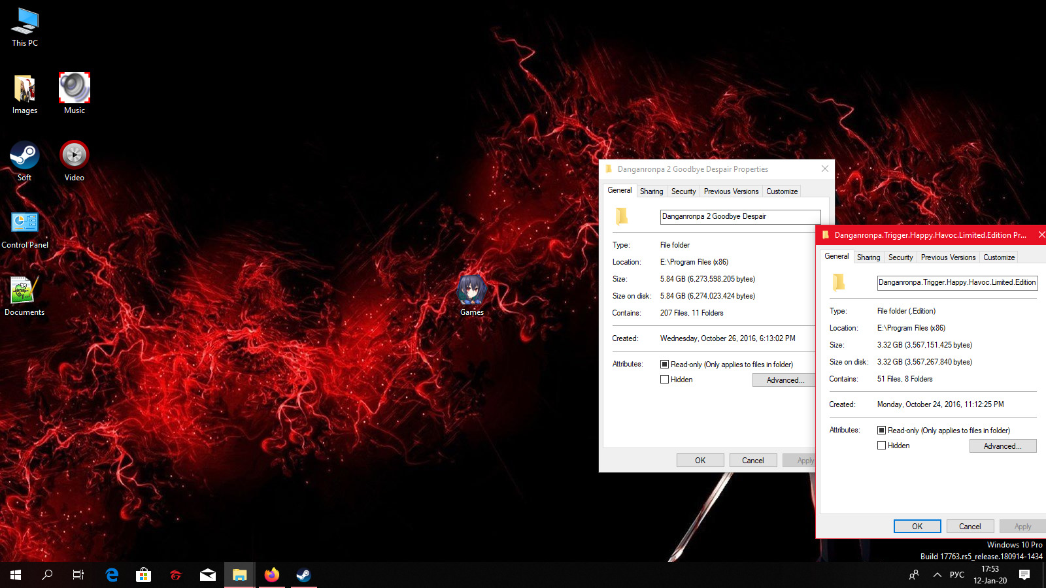Open Microsoft Store in the taskbar

[143, 575]
